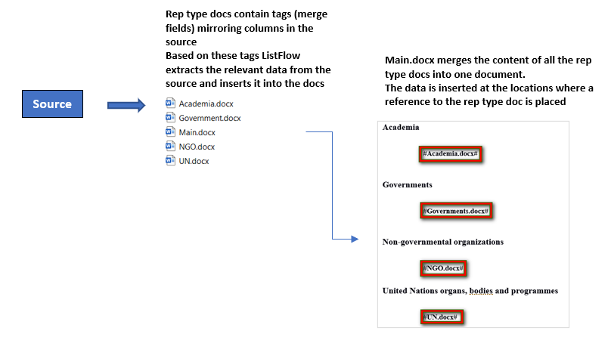This screenshot has width=611, height=340.
Task: Click the #Governments.docx# reference tag
Action: click(456, 211)
